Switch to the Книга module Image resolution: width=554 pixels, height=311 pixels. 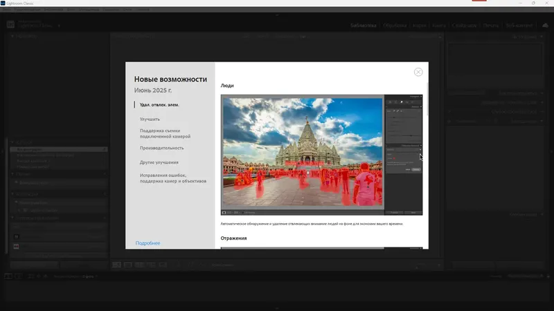point(439,26)
